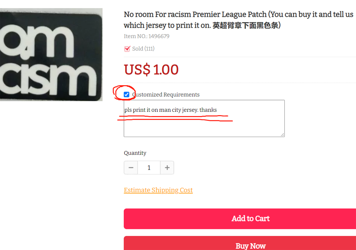This screenshot has width=356, height=250.
Task: Click the red checkmark Sold icon
Action: click(x=127, y=49)
